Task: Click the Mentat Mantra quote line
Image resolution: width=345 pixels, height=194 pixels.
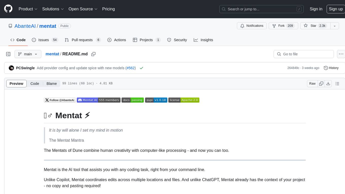Action: 66,140
